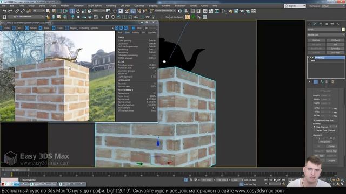
Task: Open the Modifier List dropdown
Action: (x=326, y=34)
